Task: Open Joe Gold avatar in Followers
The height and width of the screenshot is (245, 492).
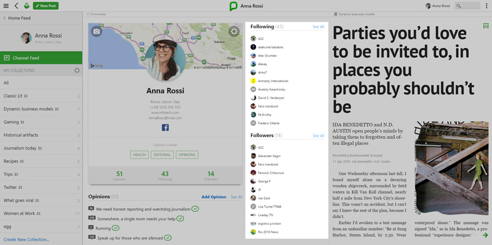Action: [253, 198]
